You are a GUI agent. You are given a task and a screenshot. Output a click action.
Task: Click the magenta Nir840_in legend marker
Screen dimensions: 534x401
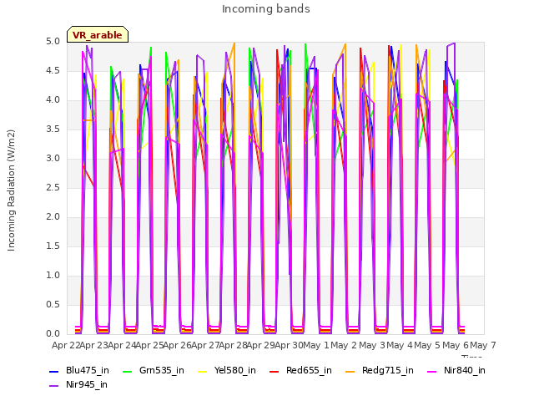(432, 371)
